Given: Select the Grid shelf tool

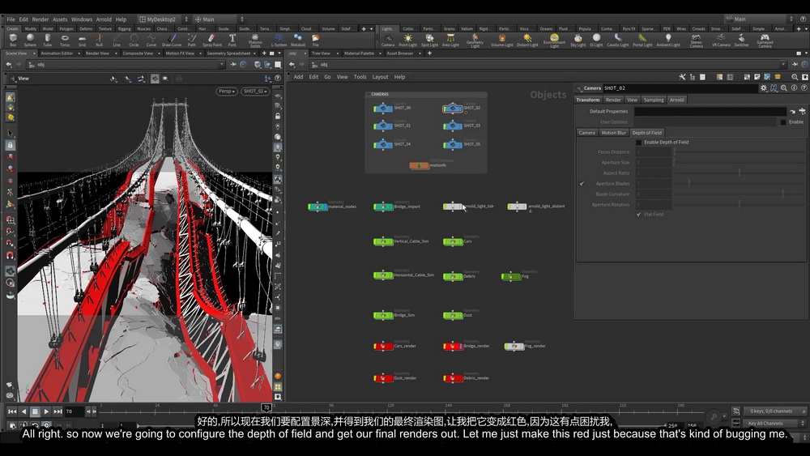Looking at the screenshot, I should [82, 40].
